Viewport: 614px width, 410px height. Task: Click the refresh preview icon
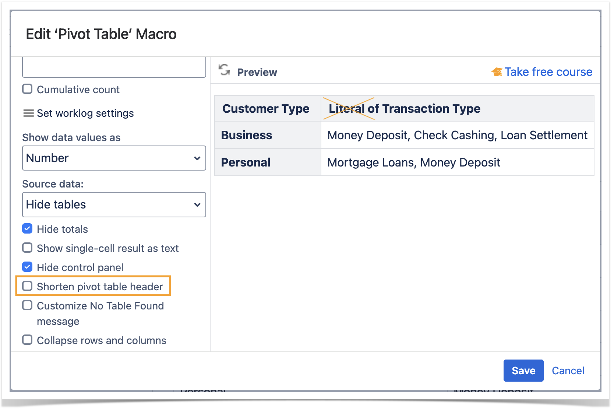[224, 70]
